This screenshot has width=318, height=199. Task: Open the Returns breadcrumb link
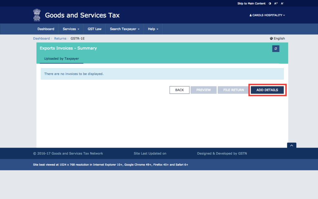tap(60, 38)
